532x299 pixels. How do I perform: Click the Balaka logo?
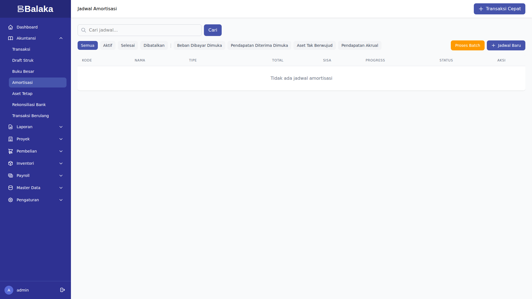35,9
